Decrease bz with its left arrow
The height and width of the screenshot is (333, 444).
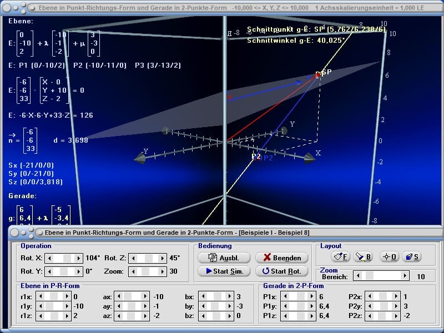pyautogui.click(x=203, y=315)
